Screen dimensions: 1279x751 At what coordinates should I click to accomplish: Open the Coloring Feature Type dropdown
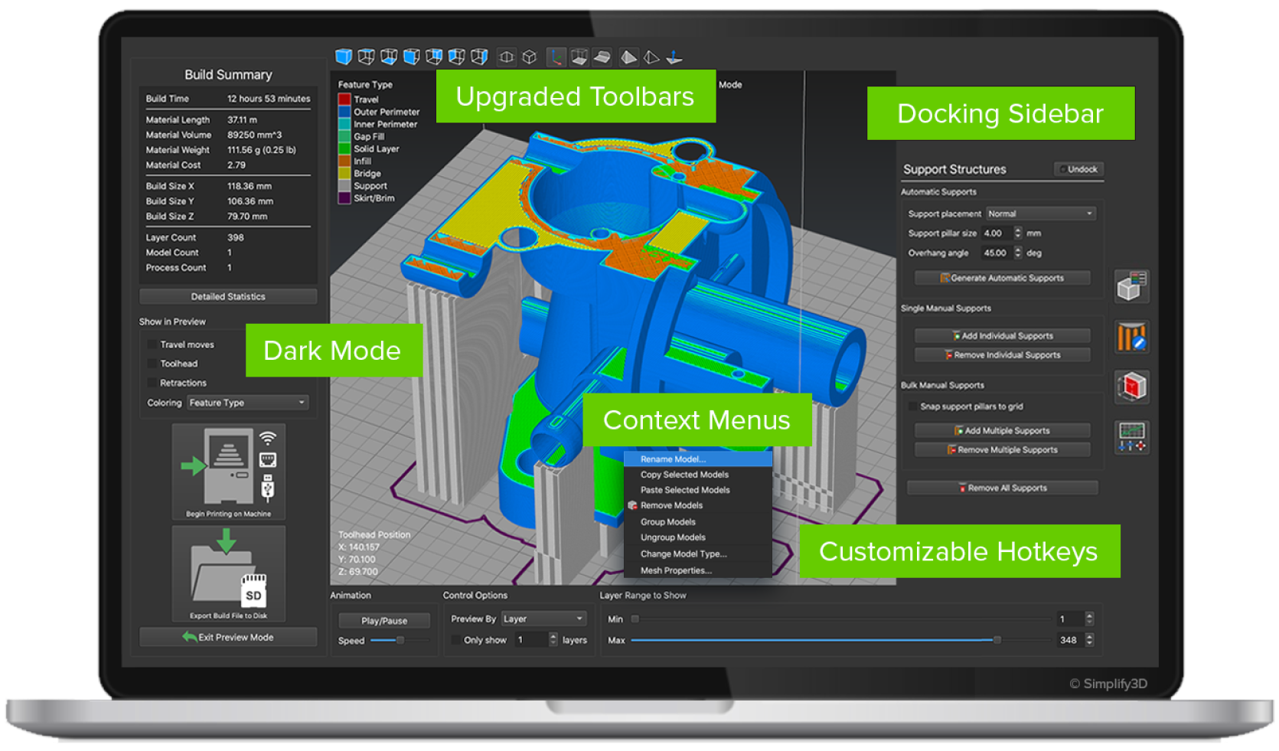(x=247, y=403)
